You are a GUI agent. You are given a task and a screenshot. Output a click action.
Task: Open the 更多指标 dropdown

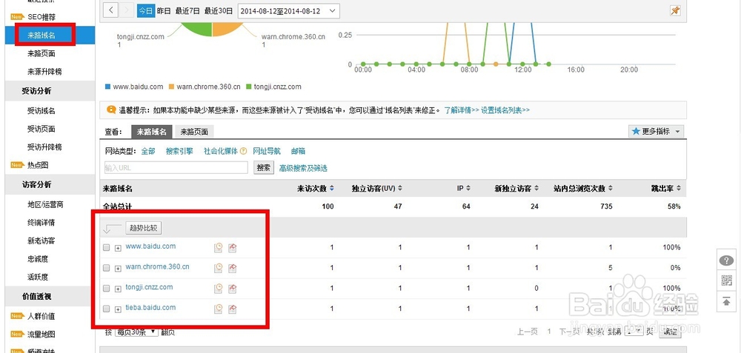coord(657,132)
